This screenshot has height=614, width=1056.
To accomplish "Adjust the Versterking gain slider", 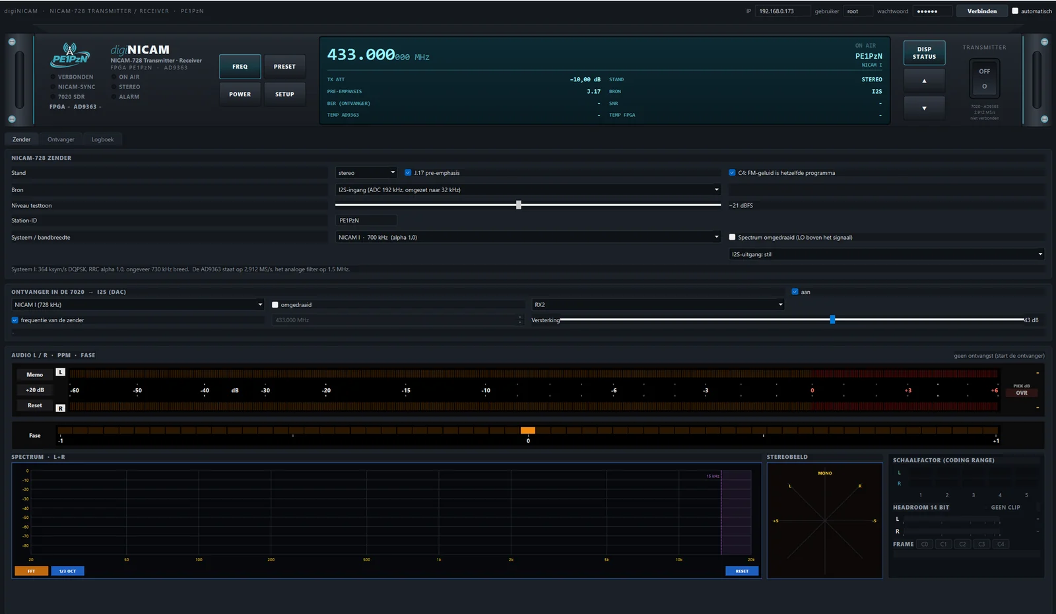I will (x=792, y=320).
